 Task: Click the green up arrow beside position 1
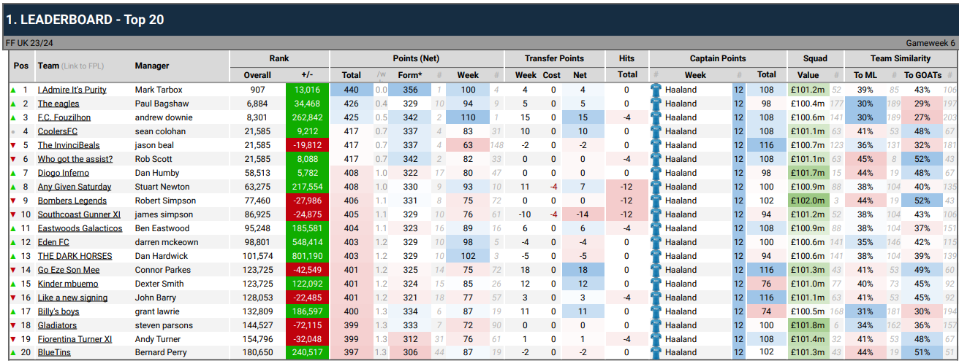click(x=12, y=90)
